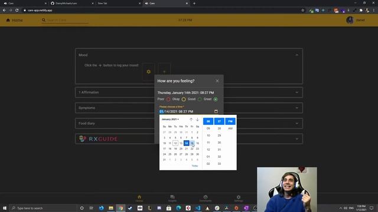
Task: Click the browser forward arrow
Action: tap(11, 11)
